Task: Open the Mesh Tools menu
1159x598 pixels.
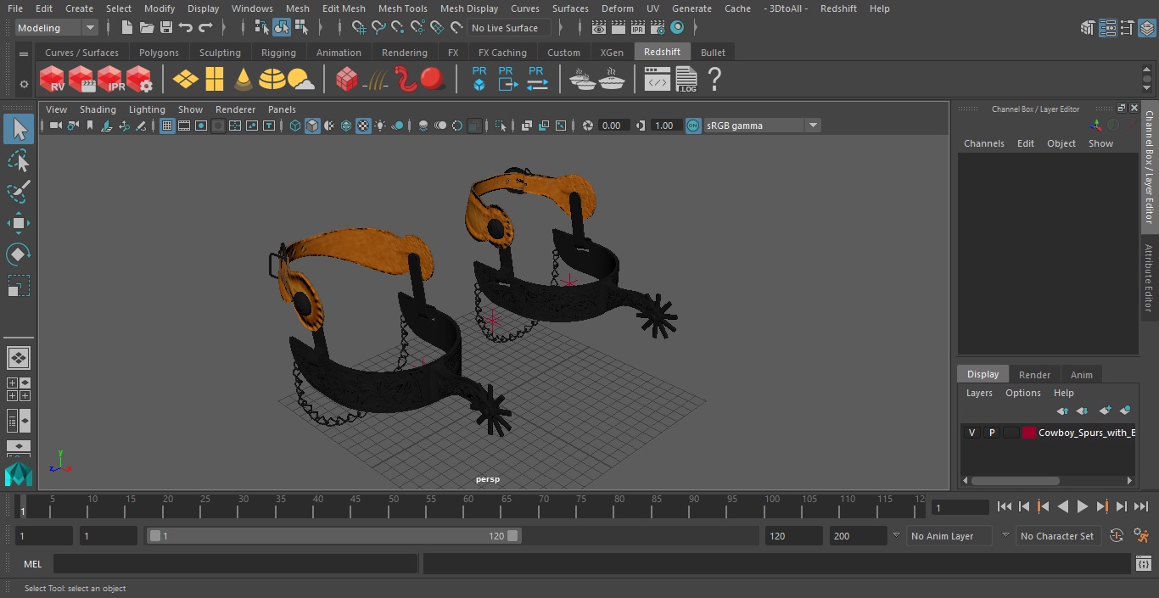Action: [x=402, y=8]
